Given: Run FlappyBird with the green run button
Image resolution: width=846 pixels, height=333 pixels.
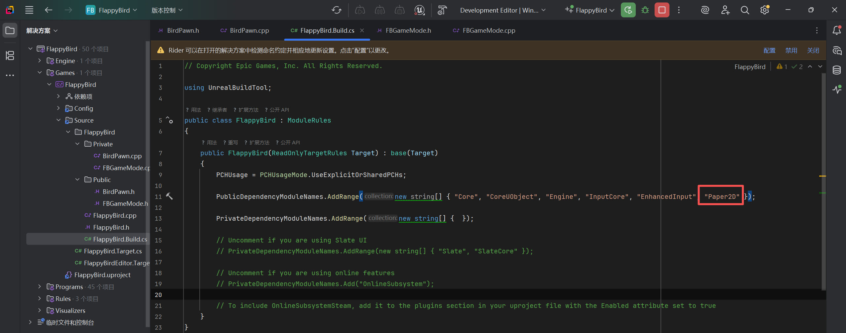Looking at the screenshot, I should tap(628, 10).
